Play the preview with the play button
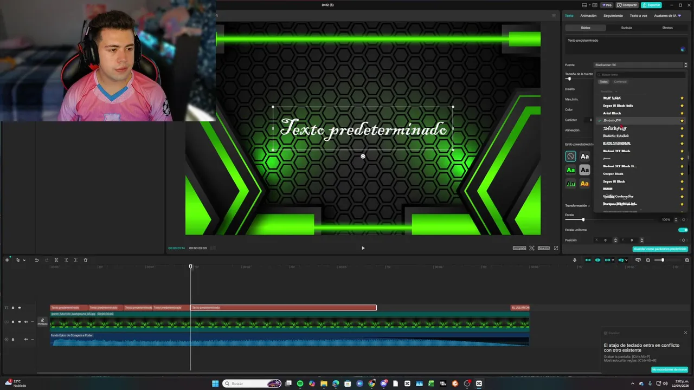Viewport: 694px width, 390px height. 363,248
